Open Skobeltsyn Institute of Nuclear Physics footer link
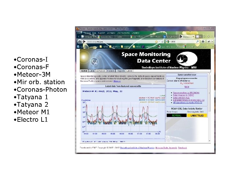This screenshot has height=169, width=225. [137, 148]
